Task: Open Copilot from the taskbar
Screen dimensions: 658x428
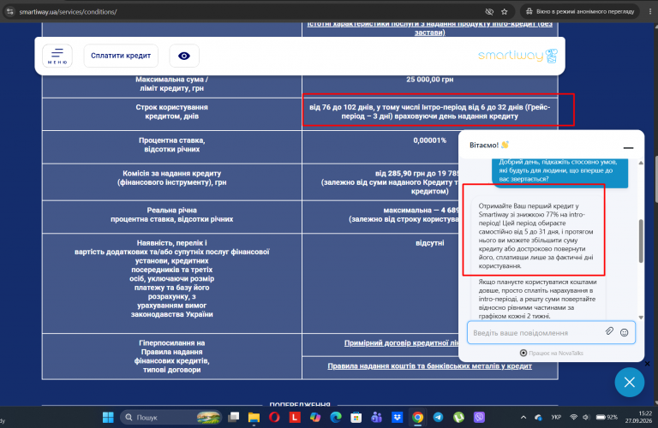Action: (x=315, y=417)
